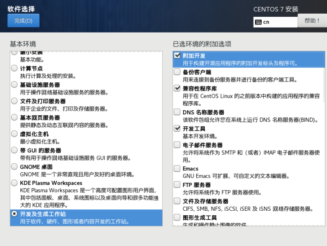Enable the FTP 服务器 checkbox
Viewport: 327px width, 246px height.
coord(177,184)
